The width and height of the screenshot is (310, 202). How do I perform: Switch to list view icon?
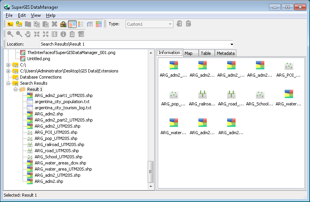click(x=81, y=24)
